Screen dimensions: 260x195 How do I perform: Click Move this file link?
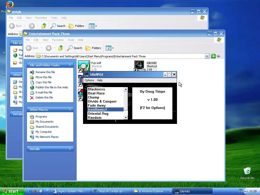point(44,77)
